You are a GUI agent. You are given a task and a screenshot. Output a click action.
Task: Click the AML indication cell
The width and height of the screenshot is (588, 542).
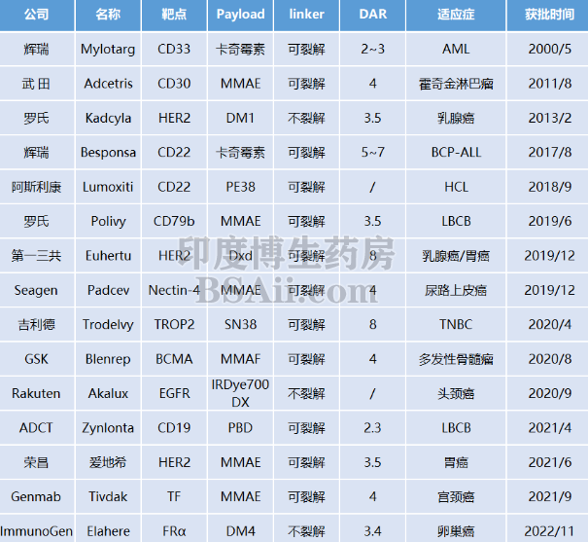click(x=456, y=49)
